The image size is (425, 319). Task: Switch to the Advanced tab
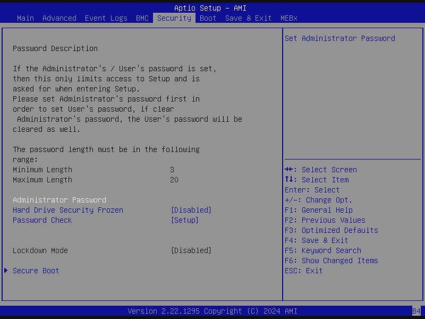59,18
